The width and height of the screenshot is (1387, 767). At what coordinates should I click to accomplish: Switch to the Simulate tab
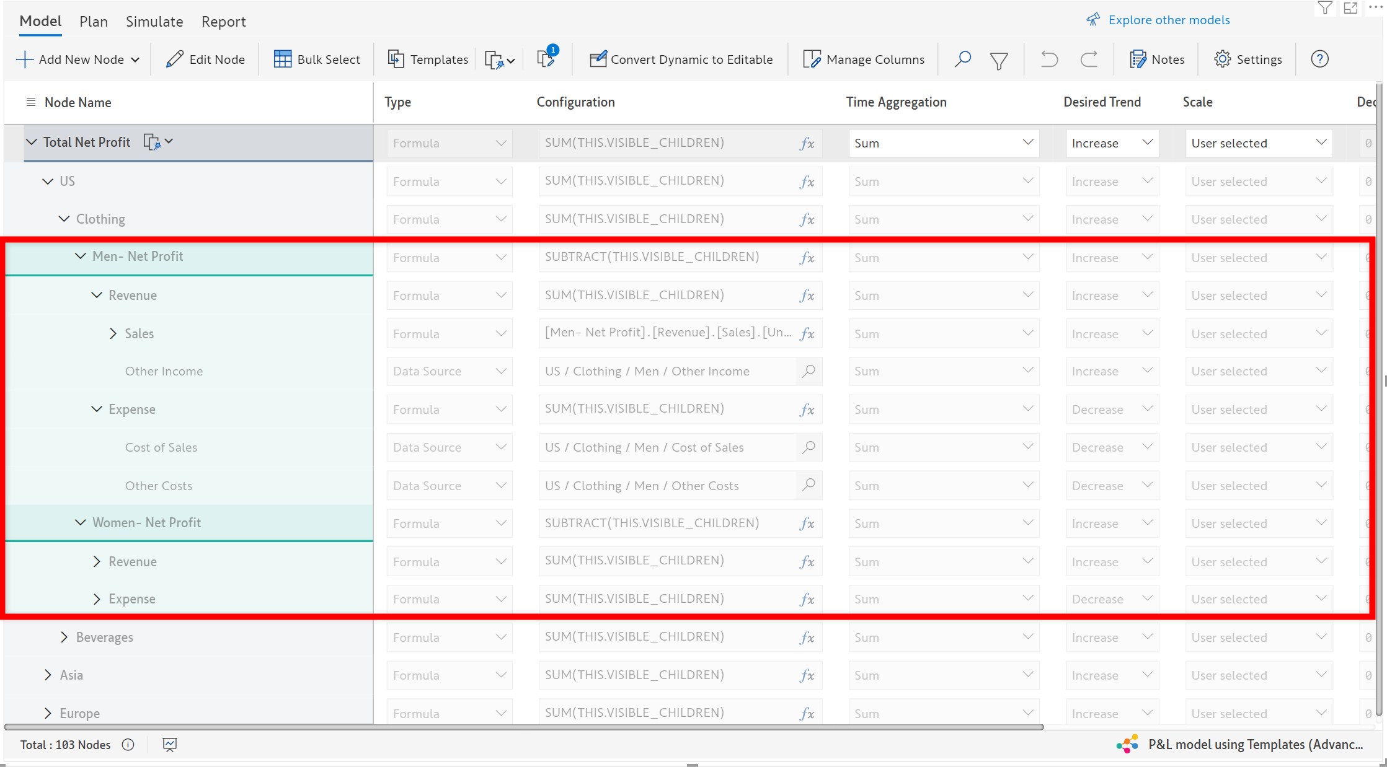coord(154,22)
